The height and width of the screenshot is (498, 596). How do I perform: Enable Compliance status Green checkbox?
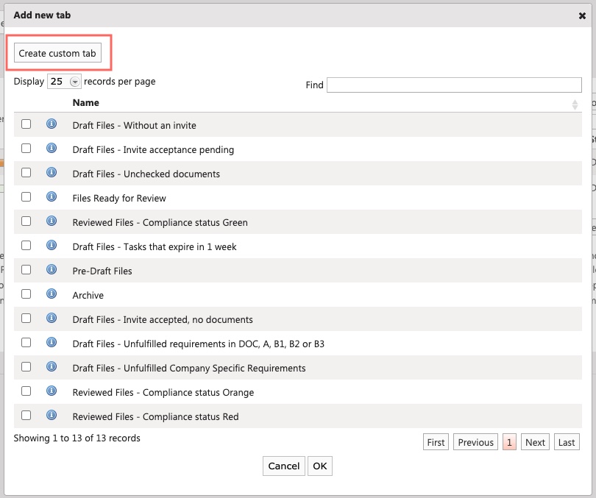26,221
